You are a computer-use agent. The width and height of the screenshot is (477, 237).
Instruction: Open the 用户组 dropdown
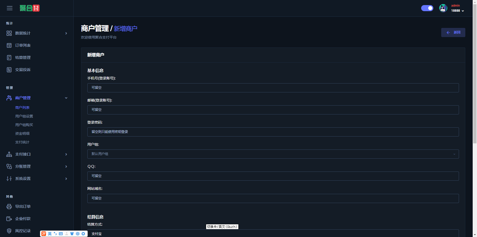273,154
